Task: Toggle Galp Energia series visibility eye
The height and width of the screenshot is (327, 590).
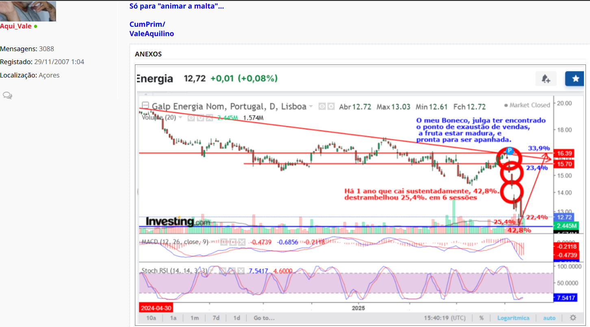Action: 322,106
